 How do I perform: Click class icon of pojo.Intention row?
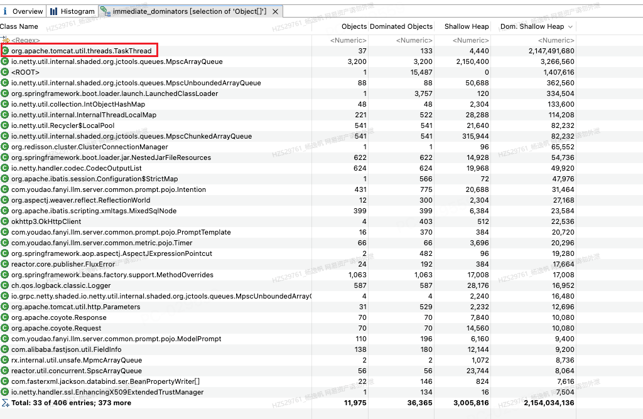[x=5, y=189]
